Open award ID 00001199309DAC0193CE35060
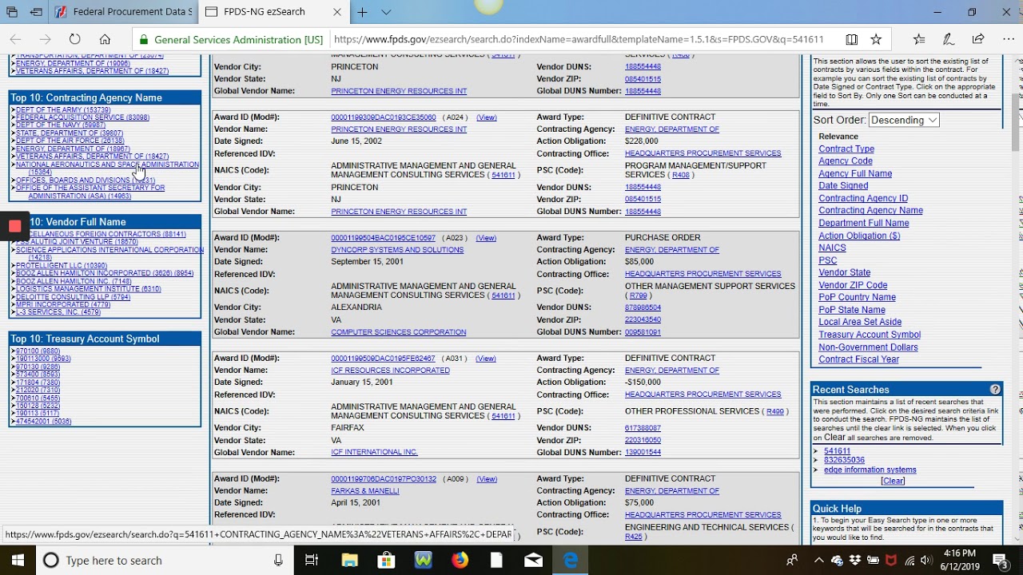 tap(383, 117)
